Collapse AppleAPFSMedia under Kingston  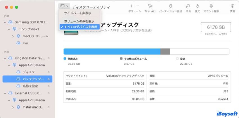[9, 65]
